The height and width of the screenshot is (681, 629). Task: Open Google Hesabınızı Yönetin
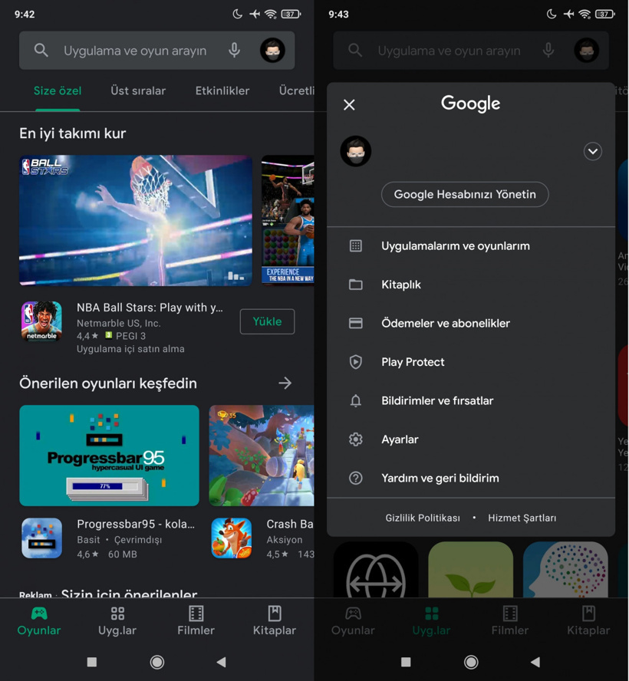[x=465, y=194]
